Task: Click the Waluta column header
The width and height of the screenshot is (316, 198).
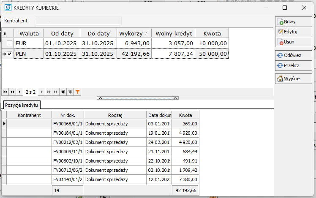Action: 29,33
